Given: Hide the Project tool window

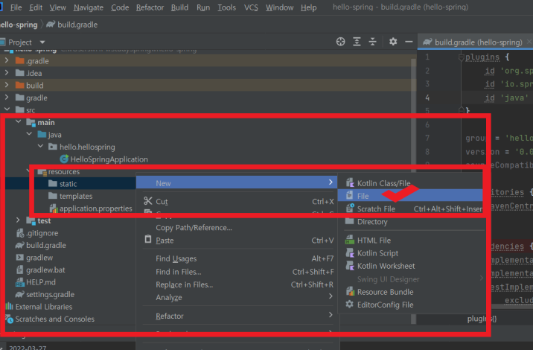Looking at the screenshot, I should [409, 42].
